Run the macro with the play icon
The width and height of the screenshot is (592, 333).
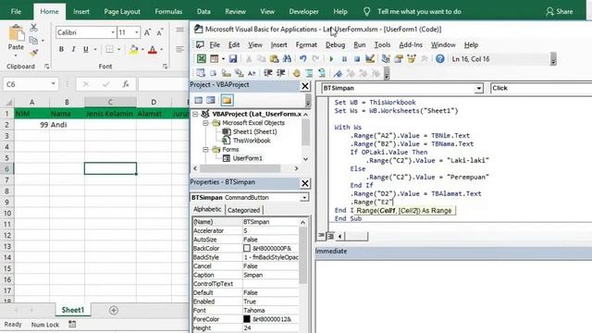[x=331, y=59]
